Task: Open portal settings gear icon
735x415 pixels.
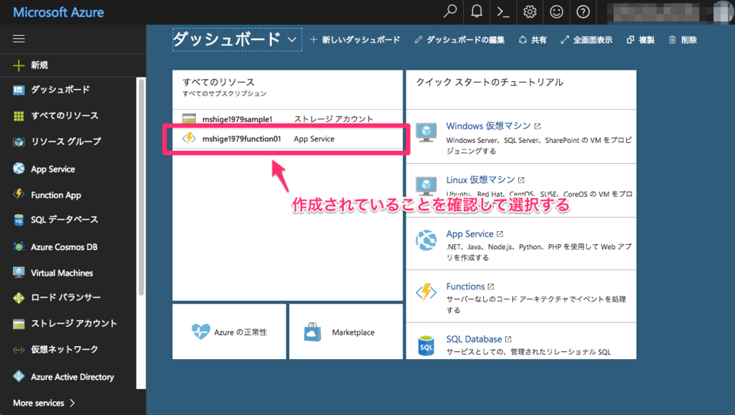Action: coord(530,11)
